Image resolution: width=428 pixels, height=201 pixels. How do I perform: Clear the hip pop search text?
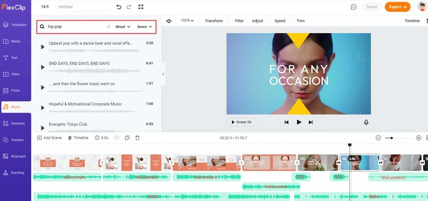pos(108,27)
